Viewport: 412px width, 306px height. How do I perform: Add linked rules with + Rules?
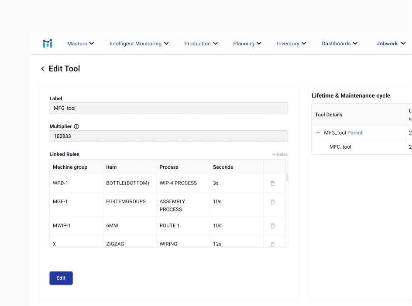pos(280,154)
